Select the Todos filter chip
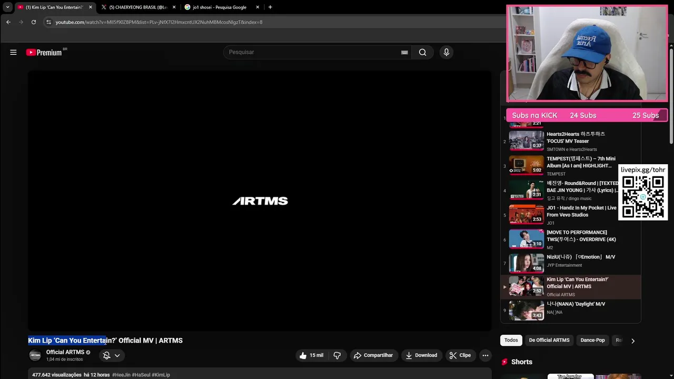The image size is (674, 379). pyautogui.click(x=511, y=340)
